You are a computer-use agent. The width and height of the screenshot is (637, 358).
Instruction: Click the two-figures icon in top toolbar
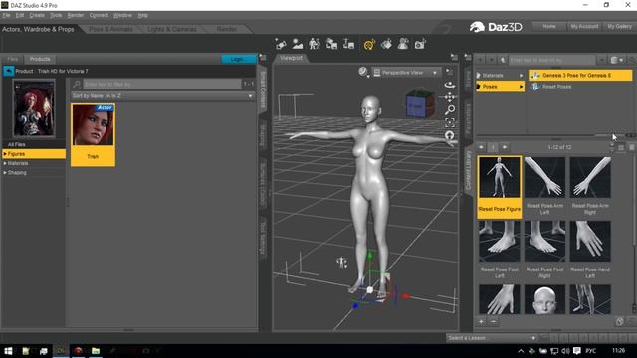315,44
